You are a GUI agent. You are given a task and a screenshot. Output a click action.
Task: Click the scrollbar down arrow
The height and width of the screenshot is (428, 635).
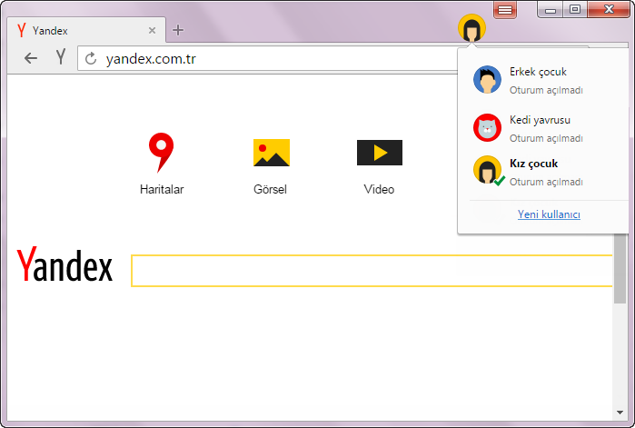click(x=620, y=413)
